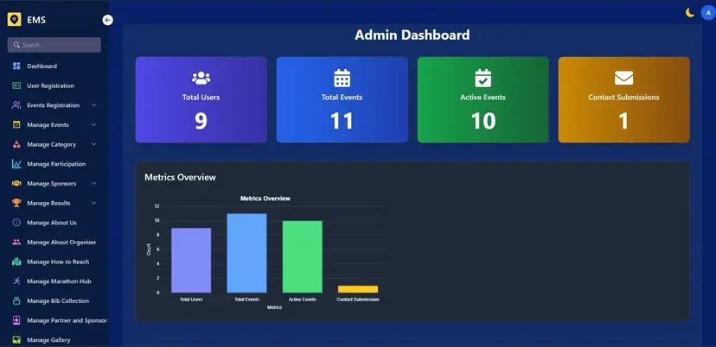Click the 'Count' y-axis label
This screenshot has width=716, height=347.
click(149, 249)
